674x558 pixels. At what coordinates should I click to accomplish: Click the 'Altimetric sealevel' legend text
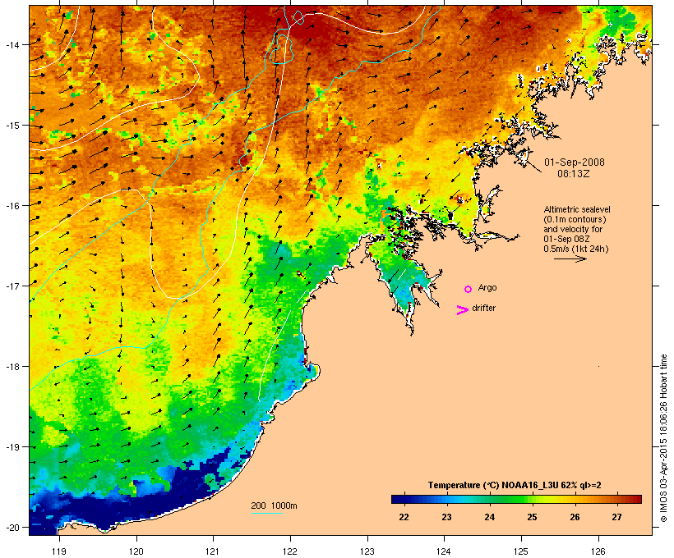[577, 209]
